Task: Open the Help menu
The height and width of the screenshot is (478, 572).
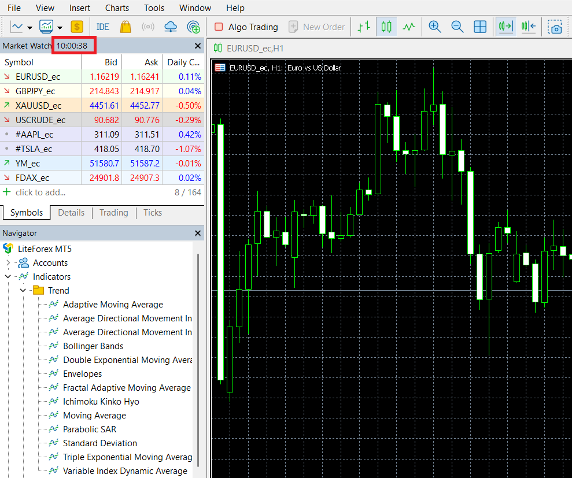Action: click(235, 8)
